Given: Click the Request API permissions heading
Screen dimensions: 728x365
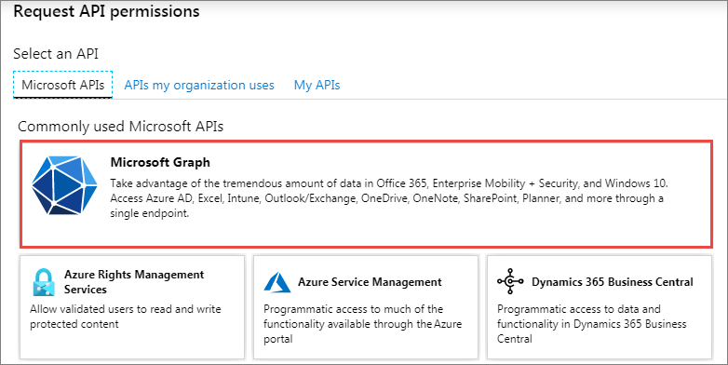Looking at the screenshot, I should point(106,11).
